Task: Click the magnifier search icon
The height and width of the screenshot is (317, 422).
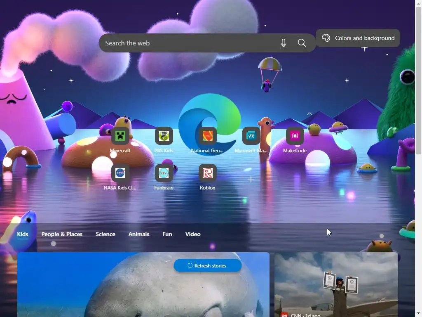Action: tap(302, 43)
